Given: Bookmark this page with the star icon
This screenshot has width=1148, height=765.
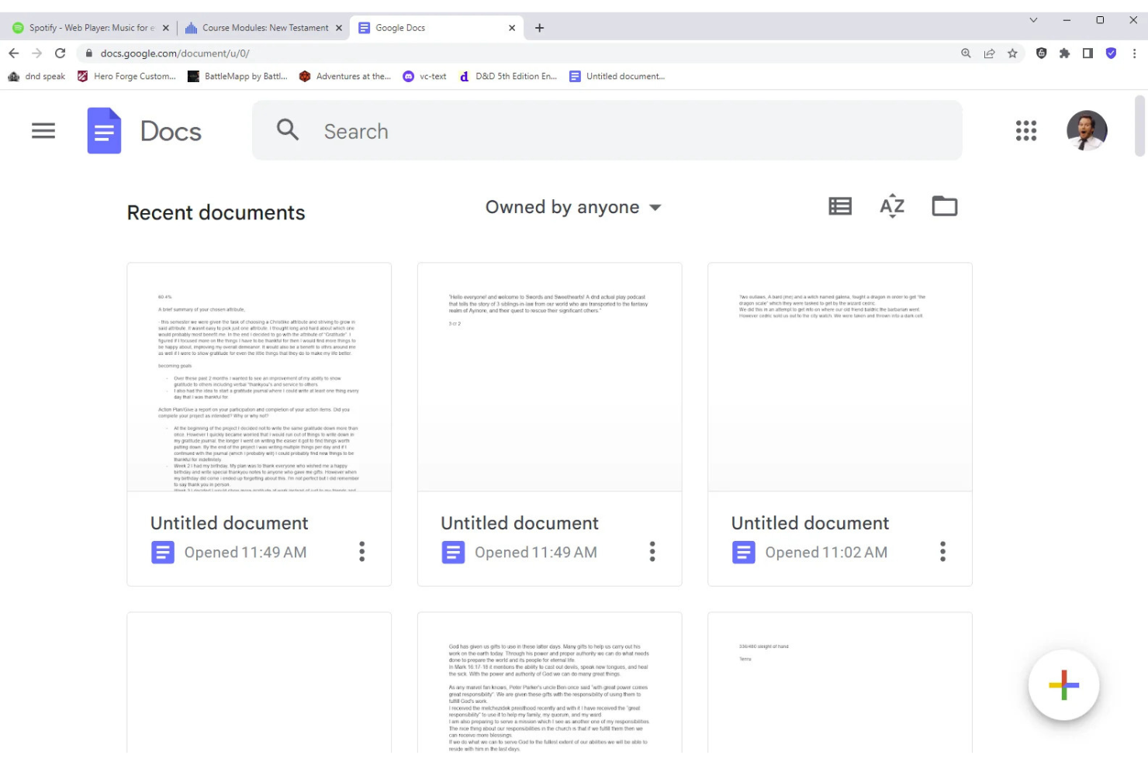Looking at the screenshot, I should tap(1012, 53).
